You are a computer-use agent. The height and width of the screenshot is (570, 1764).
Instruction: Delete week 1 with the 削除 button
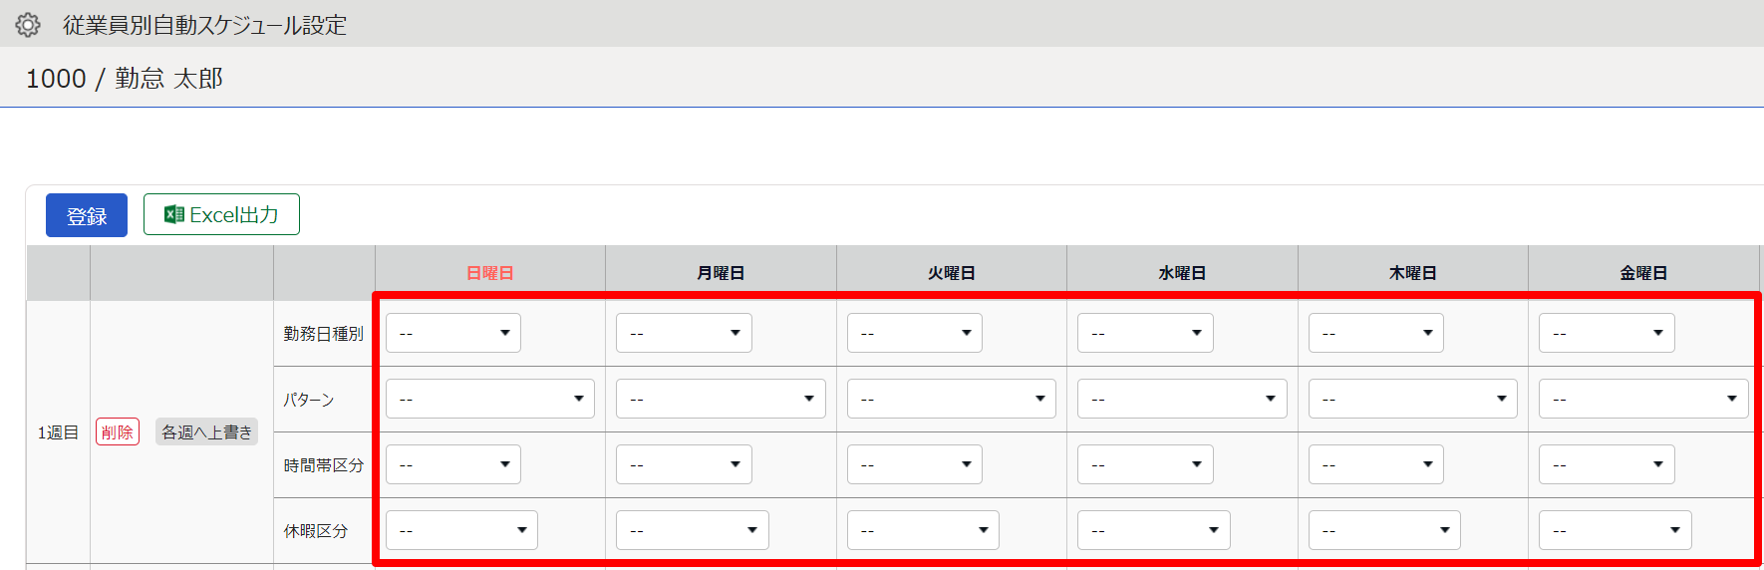(x=118, y=431)
